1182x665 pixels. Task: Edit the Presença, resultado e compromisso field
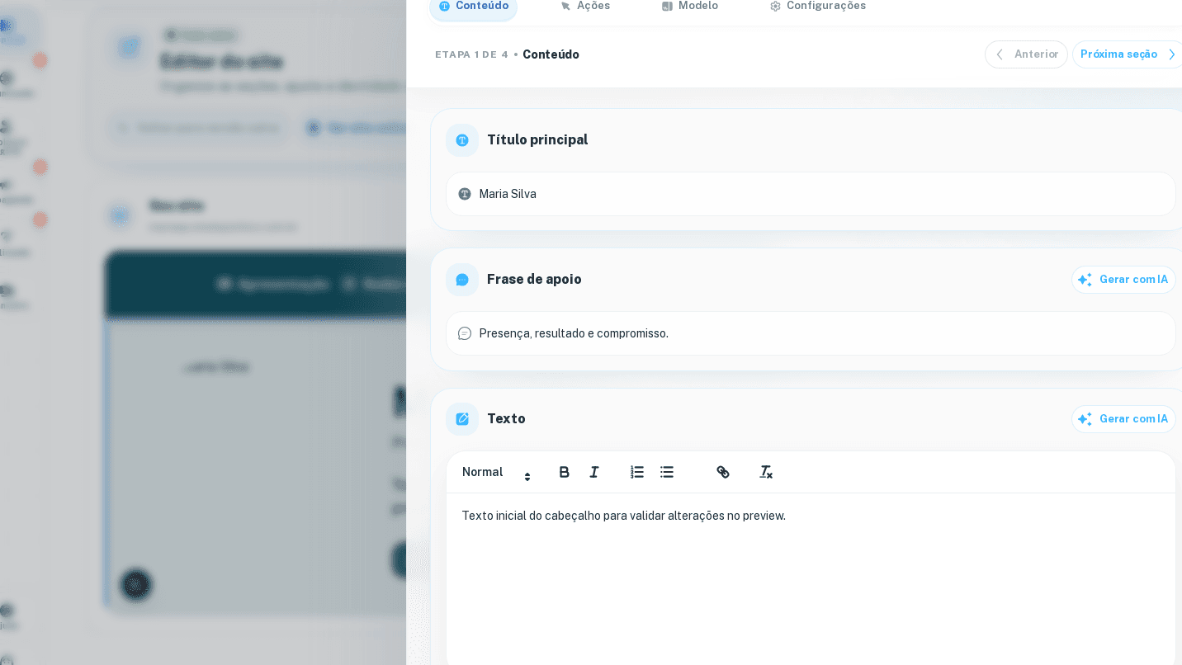pyautogui.click(x=811, y=333)
